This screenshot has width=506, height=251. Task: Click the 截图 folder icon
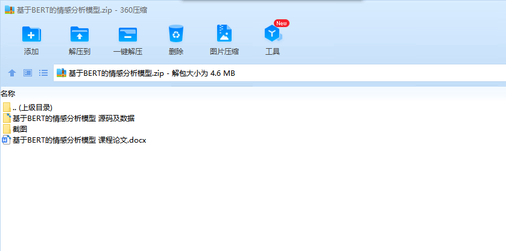click(7, 129)
